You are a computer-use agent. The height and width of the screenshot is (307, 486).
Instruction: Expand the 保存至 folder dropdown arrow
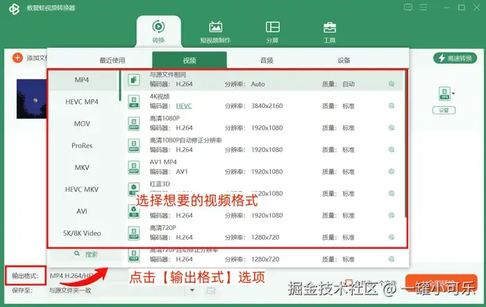[192, 290]
